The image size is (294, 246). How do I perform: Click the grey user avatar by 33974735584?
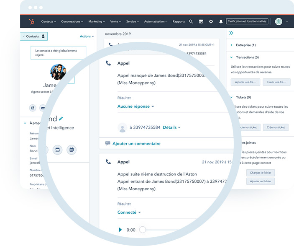[122, 127]
